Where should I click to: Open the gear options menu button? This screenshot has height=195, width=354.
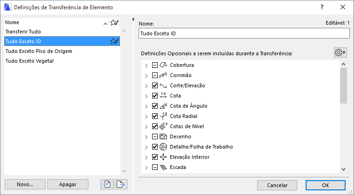tap(341, 52)
